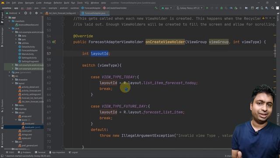
Task: Open the Project side tool window tab
Action: click(x=2, y=18)
